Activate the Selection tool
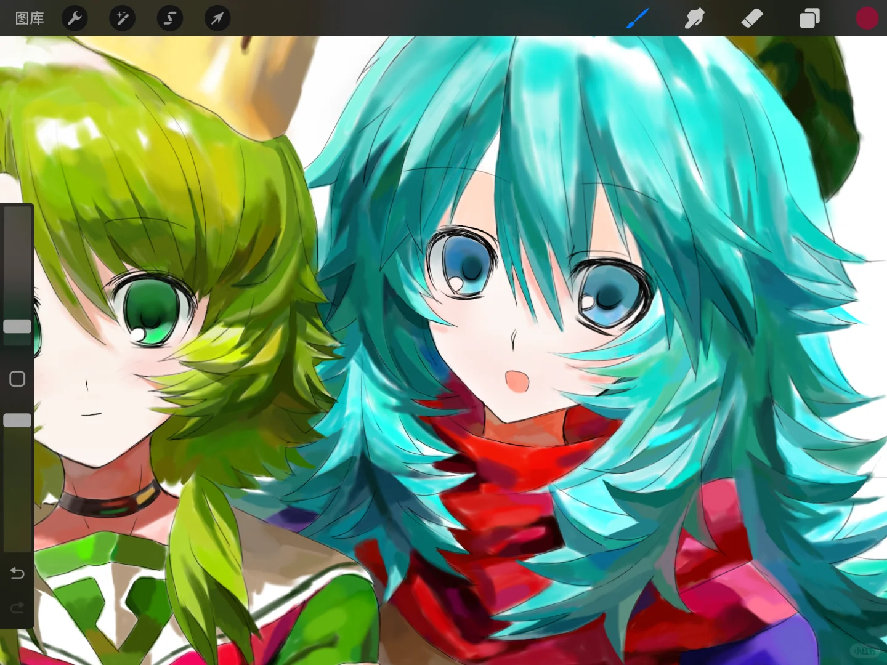Viewport: 887px width, 665px height. [169, 18]
